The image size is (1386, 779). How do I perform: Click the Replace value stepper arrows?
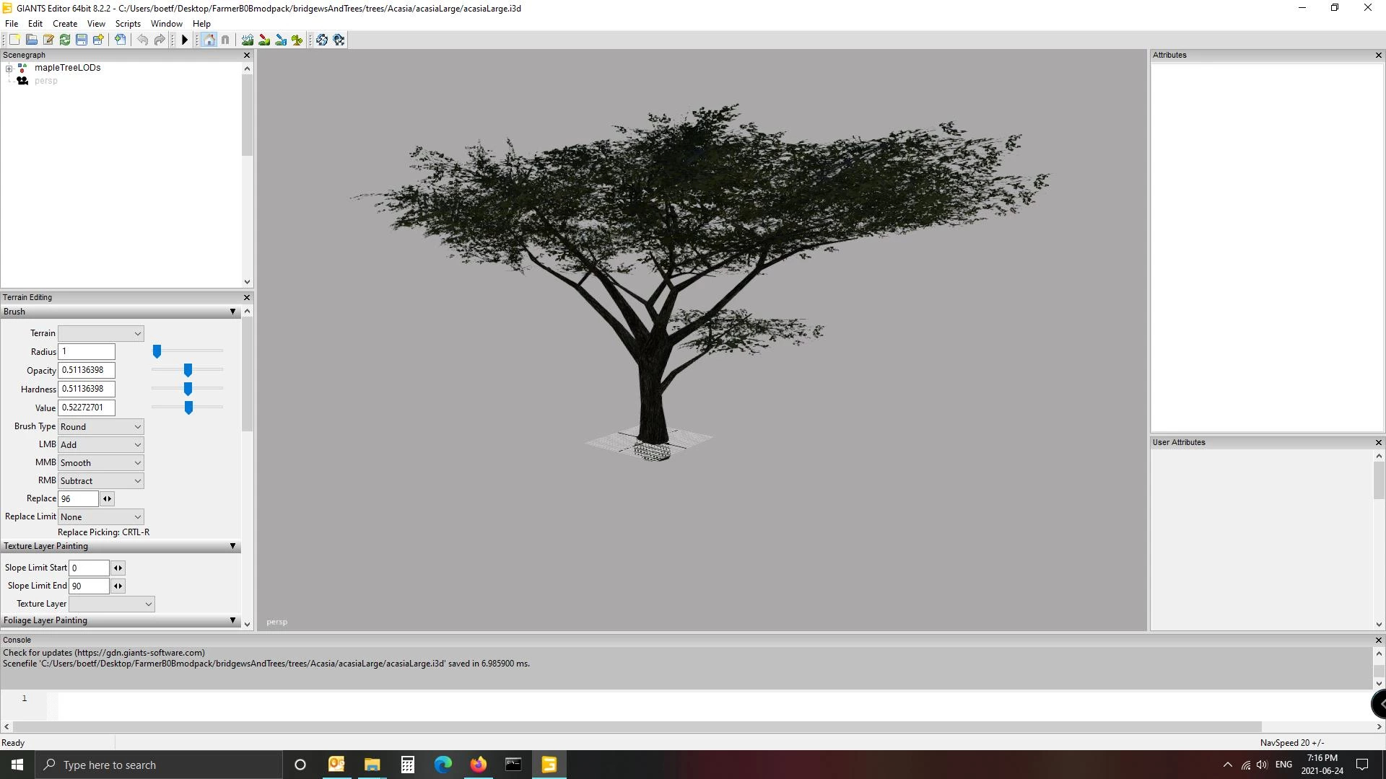pyautogui.click(x=107, y=498)
